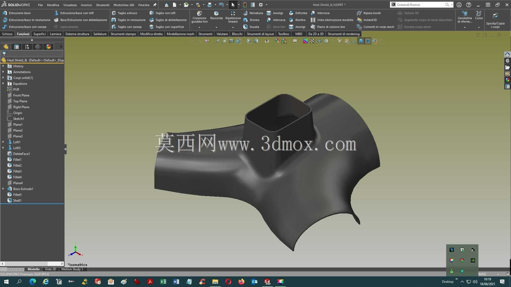Screen dimensions: 511x287
Task: Open the Ripetizione lineare dropdown arrow
Action: [x=233, y=27]
